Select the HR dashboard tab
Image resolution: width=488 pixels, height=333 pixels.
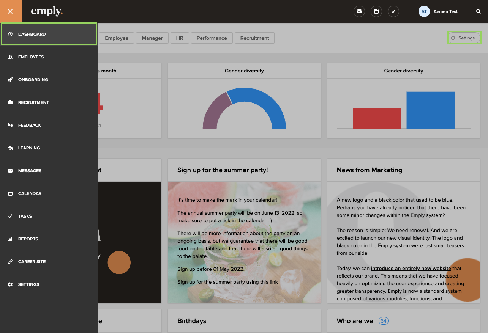(180, 38)
